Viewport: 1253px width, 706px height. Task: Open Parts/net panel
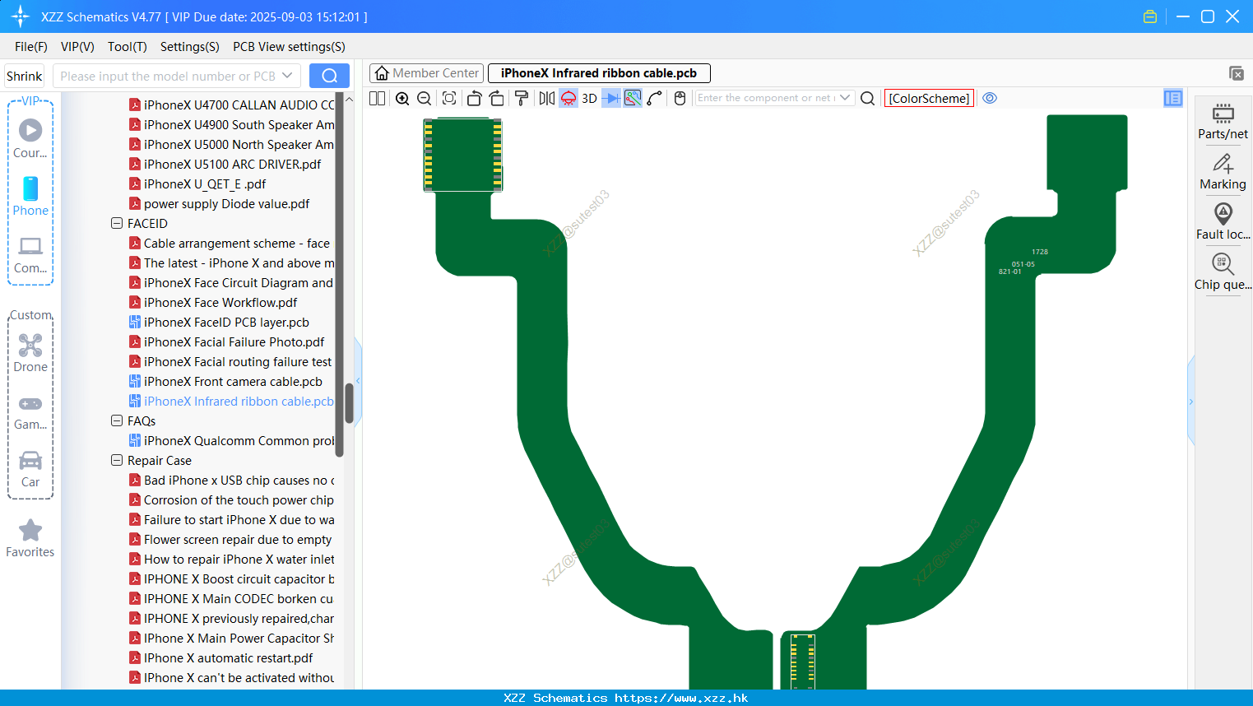coord(1223,120)
